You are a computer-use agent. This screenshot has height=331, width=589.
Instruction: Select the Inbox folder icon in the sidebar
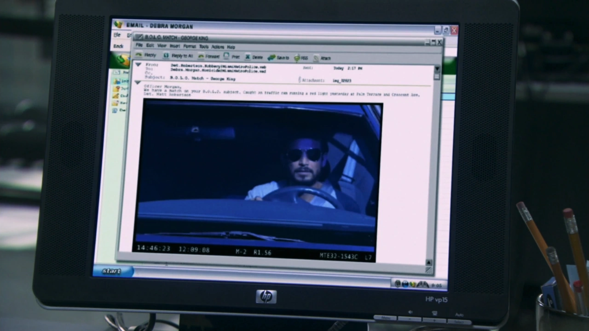coord(117,81)
